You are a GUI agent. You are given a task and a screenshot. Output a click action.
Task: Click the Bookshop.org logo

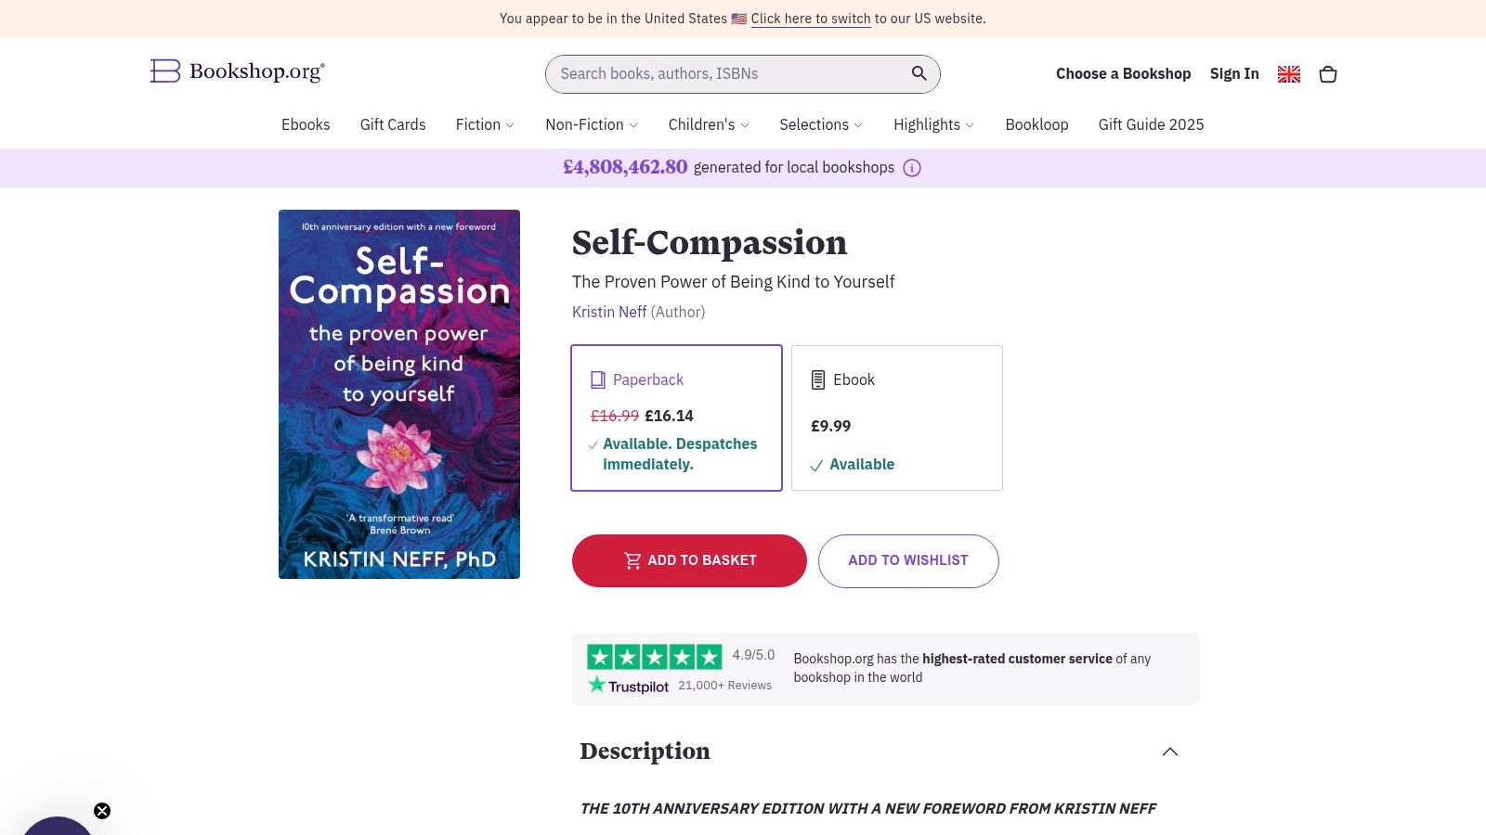237,71
